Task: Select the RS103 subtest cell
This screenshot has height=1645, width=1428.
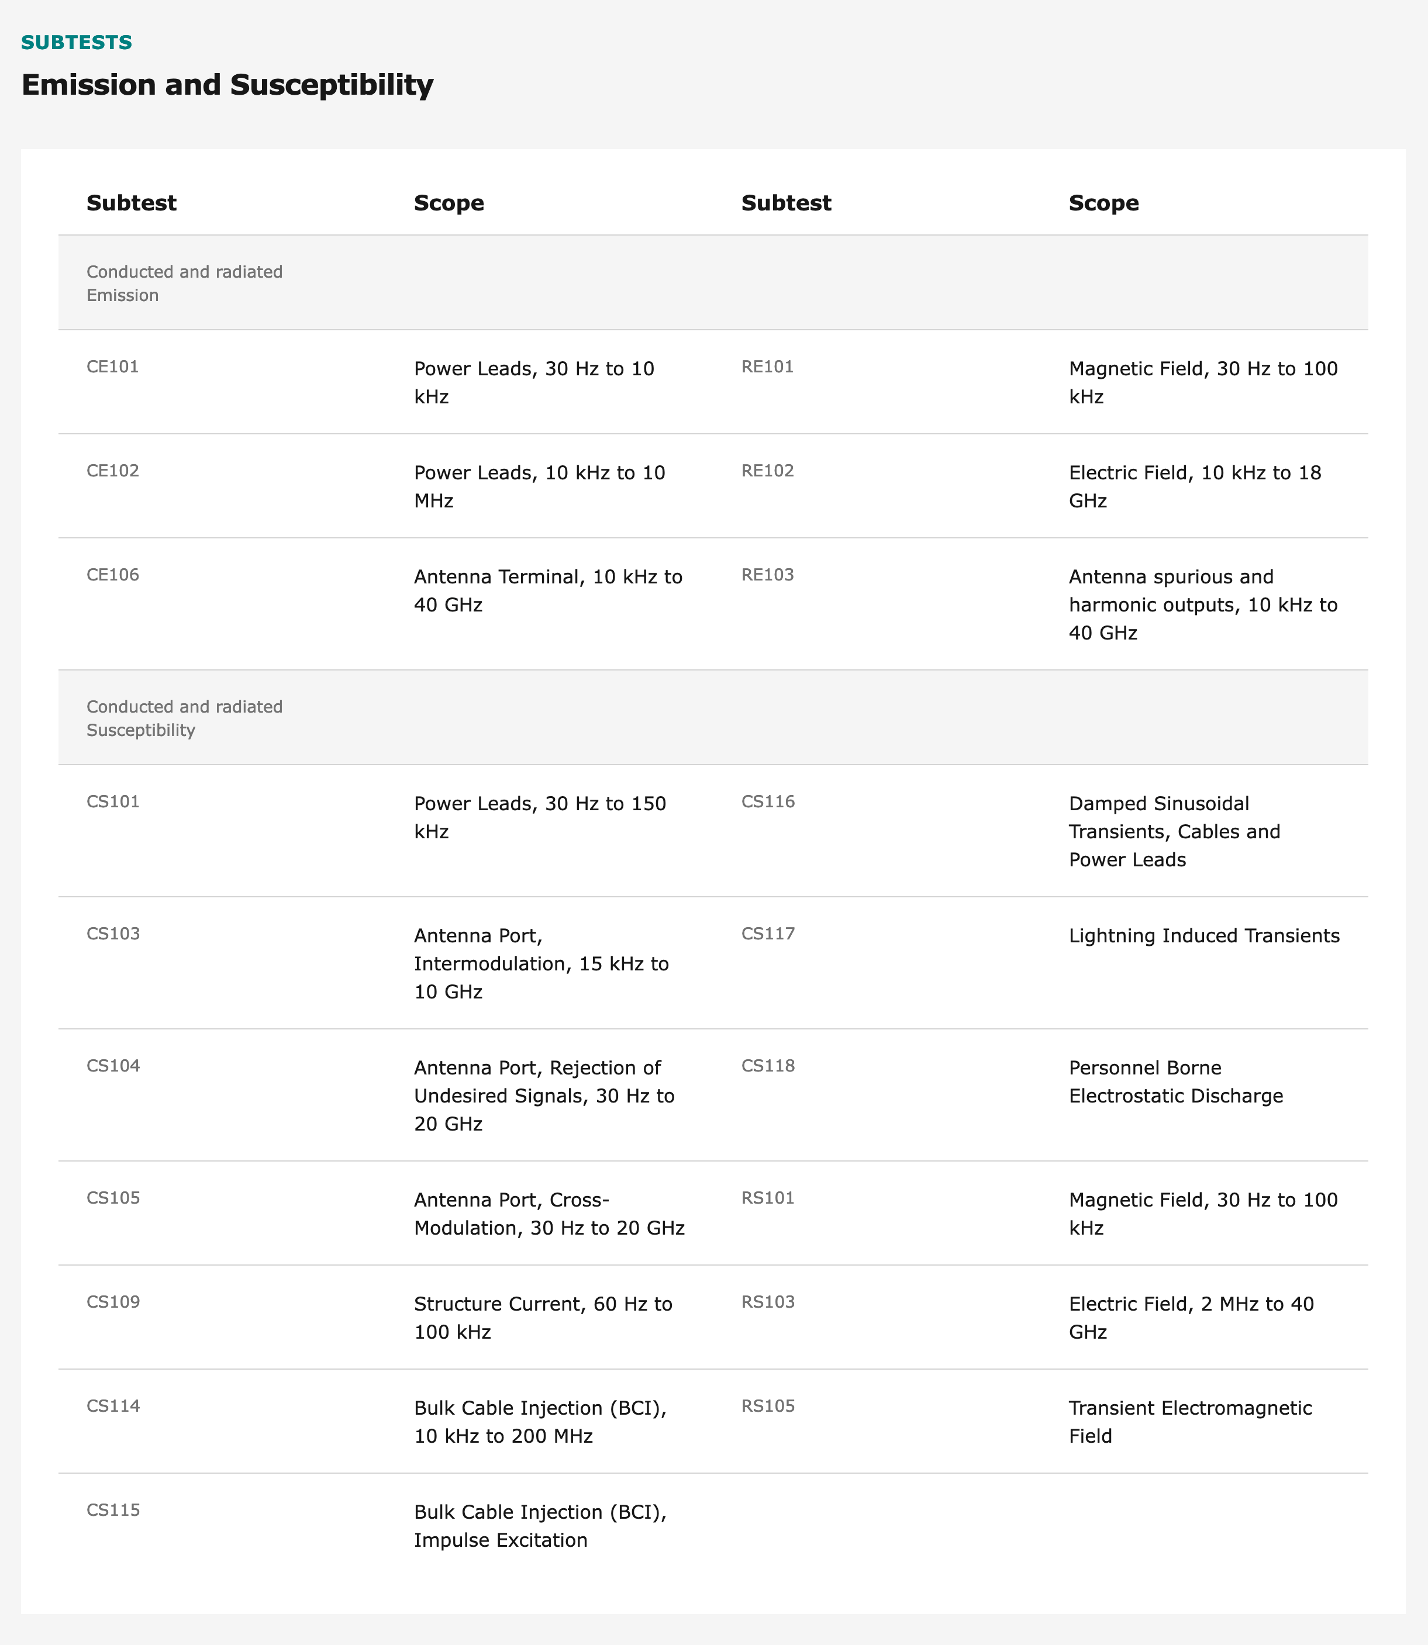Action: [x=768, y=1302]
